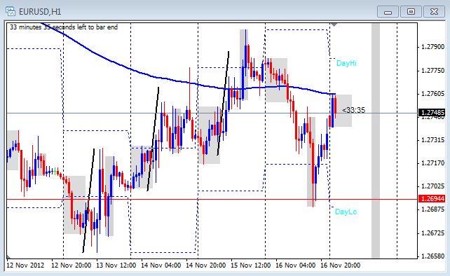Click the 1.27170 price axis label
The height and width of the screenshot is (276, 450).
point(432,163)
